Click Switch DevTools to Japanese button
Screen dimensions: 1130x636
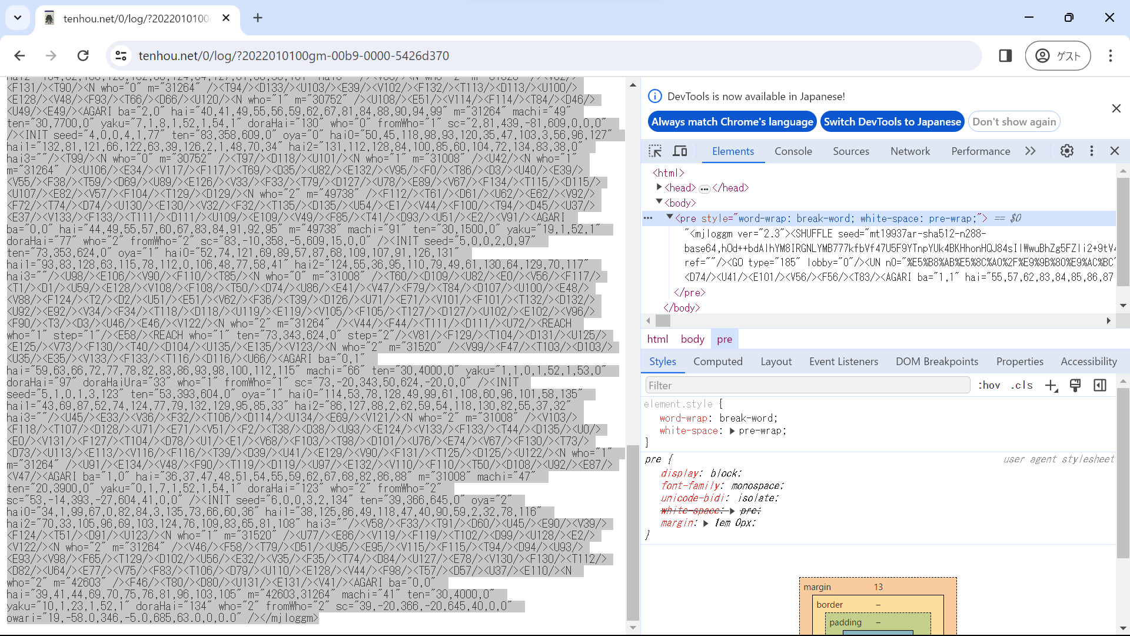[x=892, y=121]
